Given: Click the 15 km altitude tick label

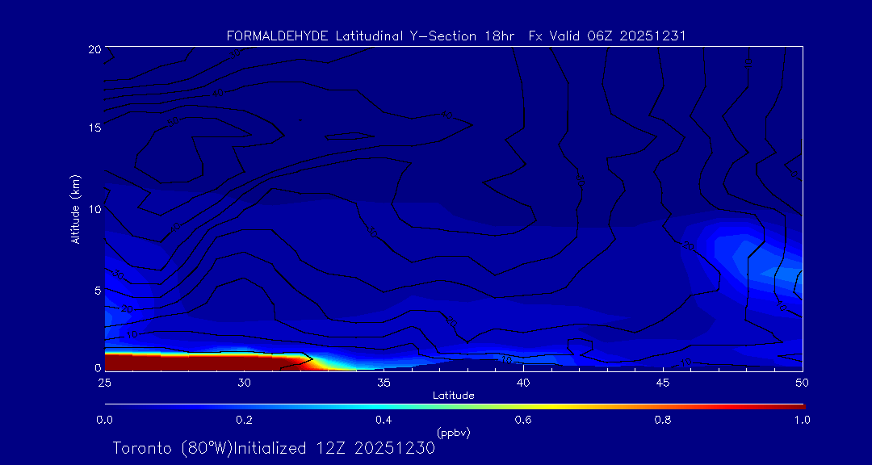Looking at the screenshot, I should [94, 128].
